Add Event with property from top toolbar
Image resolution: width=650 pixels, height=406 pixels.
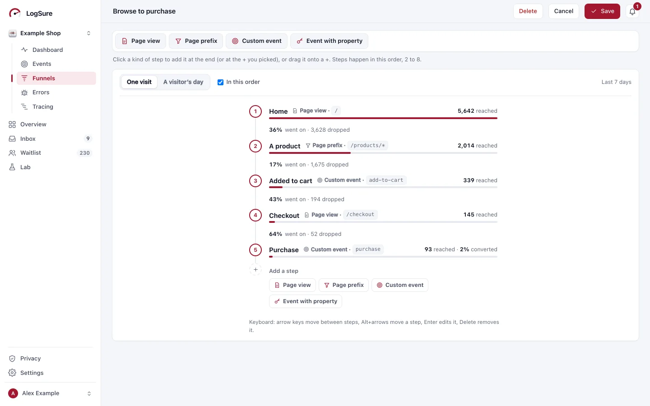tap(330, 41)
